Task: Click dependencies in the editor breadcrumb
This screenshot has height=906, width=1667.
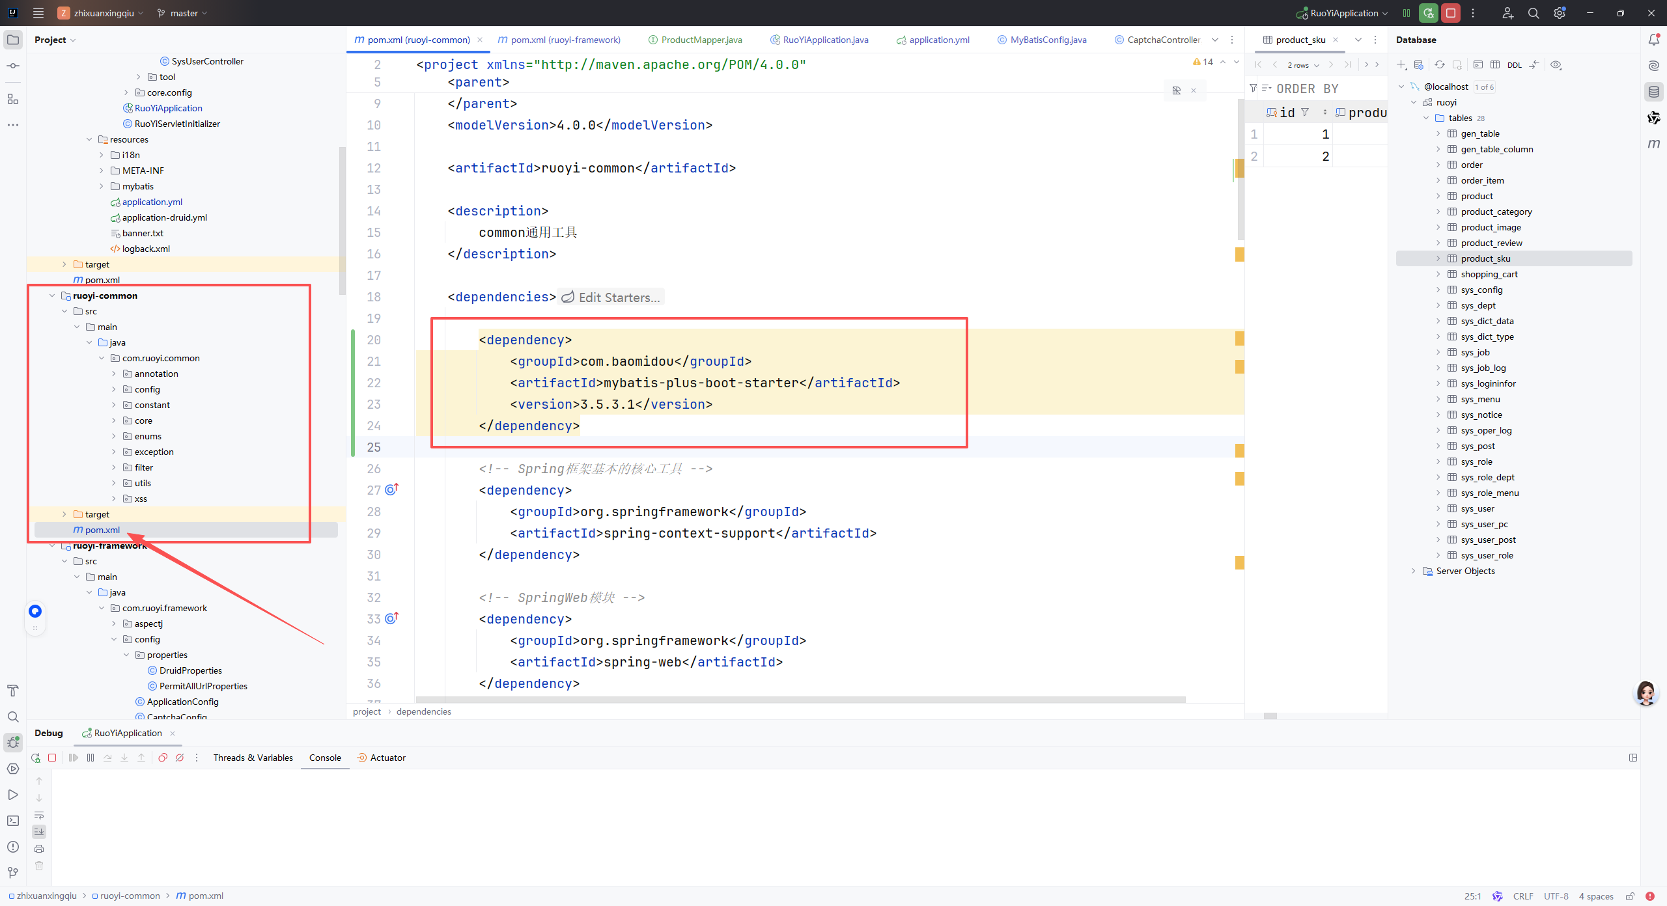Action: tap(423, 711)
